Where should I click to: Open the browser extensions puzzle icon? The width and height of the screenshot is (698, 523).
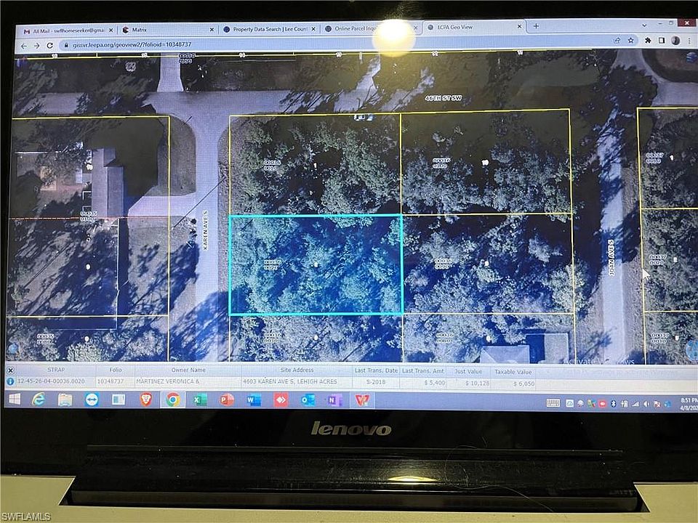click(648, 41)
